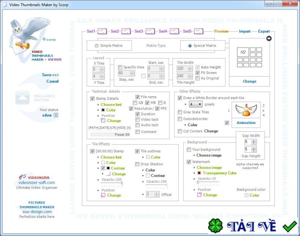This screenshot has height=236, width=300.
Task: Open the Export tab
Action: (x=264, y=31)
